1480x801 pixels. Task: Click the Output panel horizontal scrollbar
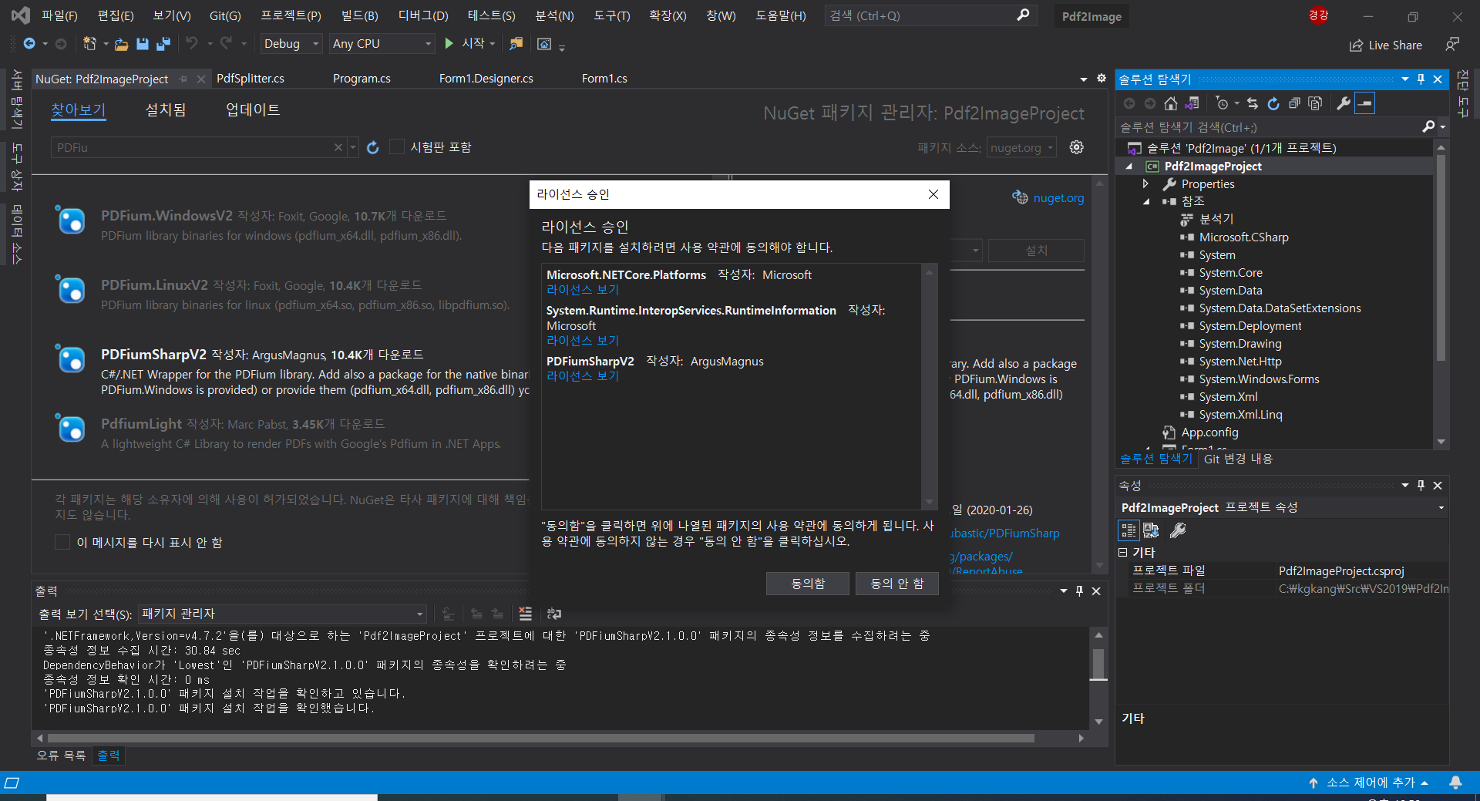[541, 739]
